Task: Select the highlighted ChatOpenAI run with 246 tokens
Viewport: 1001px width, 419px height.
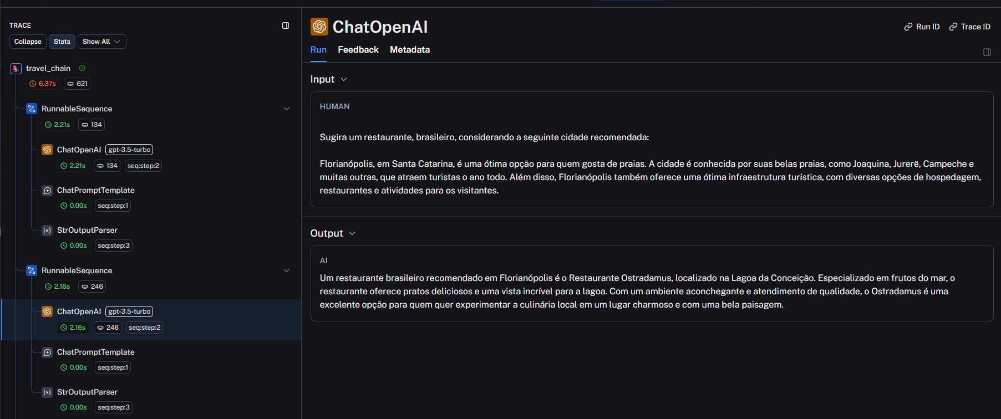Action: click(x=151, y=319)
